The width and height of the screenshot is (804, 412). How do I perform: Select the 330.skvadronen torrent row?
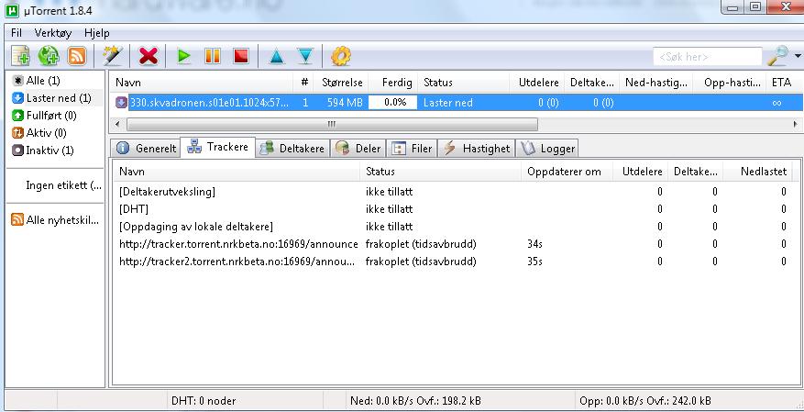(x=457, y=103)
